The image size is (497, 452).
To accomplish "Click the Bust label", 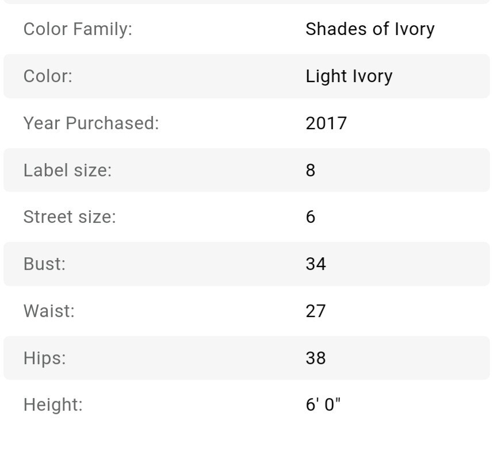I will click(x=44, y=264).
